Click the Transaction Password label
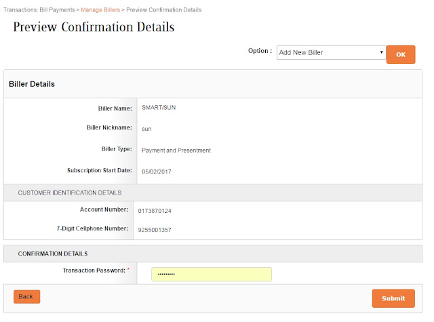Image resolution: width=434 pixels, height=322 pixels. click(94, 270)
